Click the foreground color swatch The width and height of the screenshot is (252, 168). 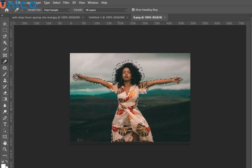(x=4, y=165)
